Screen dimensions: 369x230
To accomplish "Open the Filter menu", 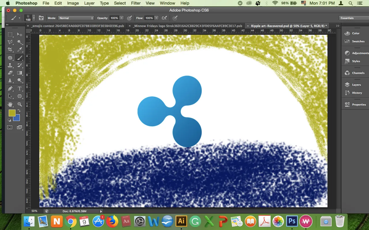I will tap(136, 3).
